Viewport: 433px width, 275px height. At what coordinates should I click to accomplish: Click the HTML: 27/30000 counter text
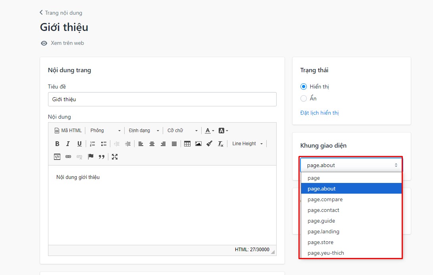point(252,250)
